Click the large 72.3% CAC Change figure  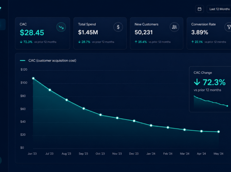210,82
